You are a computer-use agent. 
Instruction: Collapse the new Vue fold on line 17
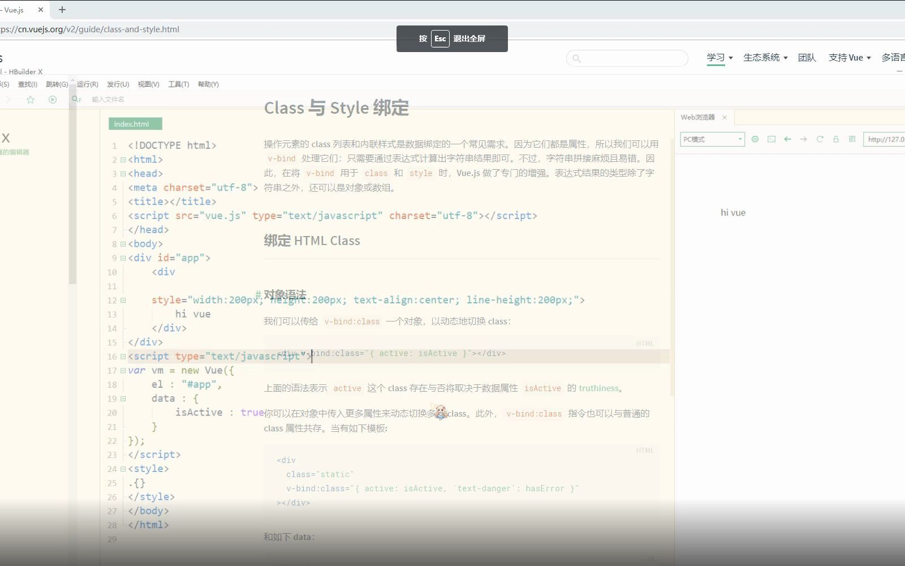click(123, 371)
